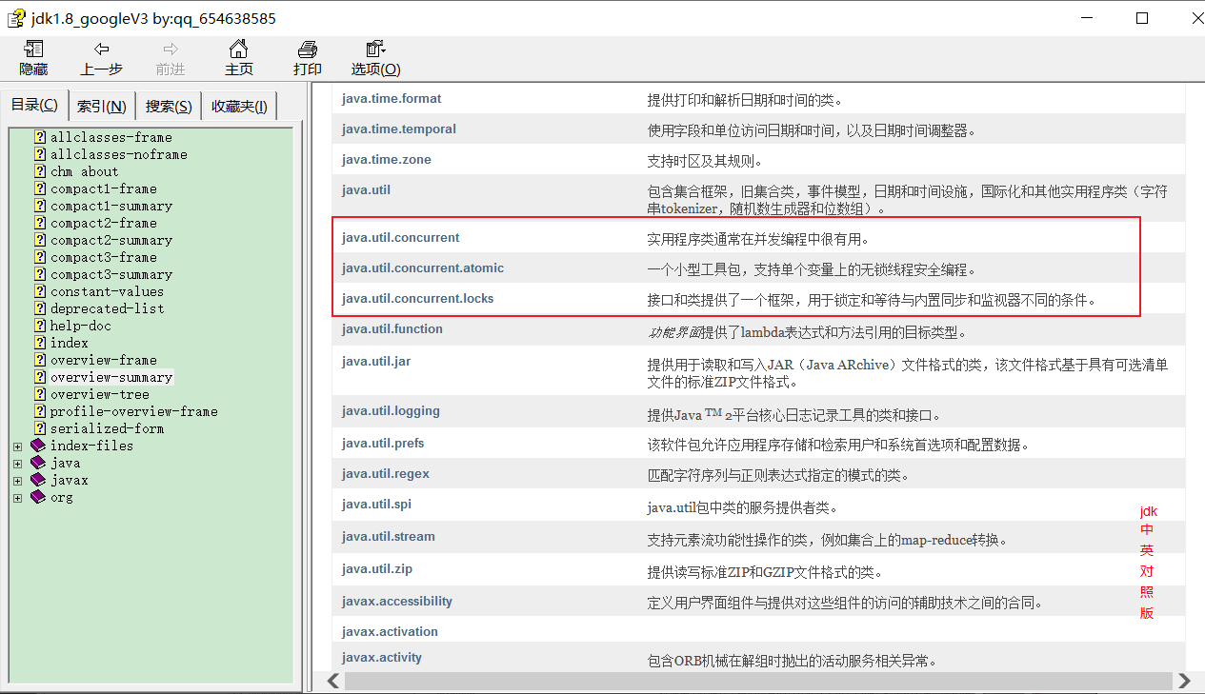Hide the navigation pane with 隐藏
The image size is (1205, 694).
(33, 58)
